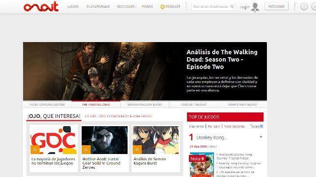Click the Anait logo
Image resolution: width=316 pixels, height=177 pixels.
tap(41, 7)
